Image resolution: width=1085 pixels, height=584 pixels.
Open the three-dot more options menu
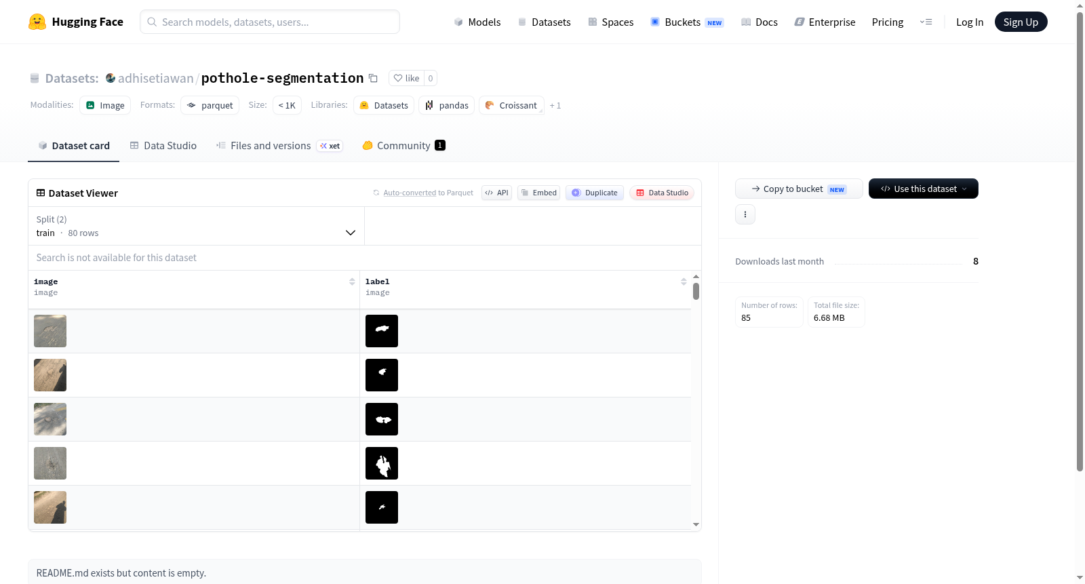[x=745, y=214]
